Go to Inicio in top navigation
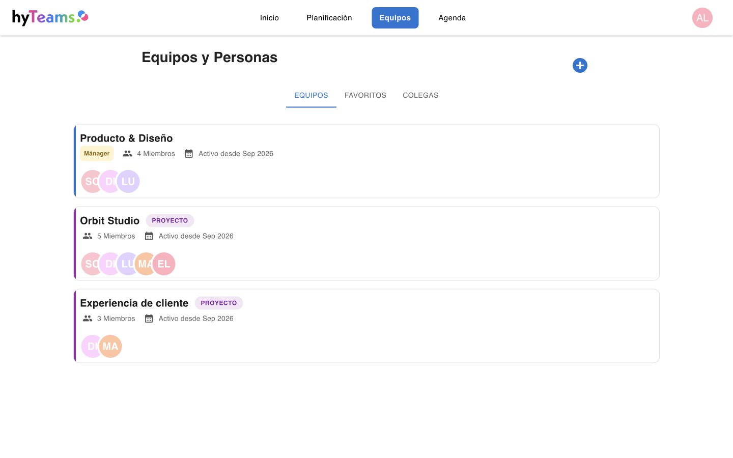The height and width of the screenshot is (458, 733). click(269, 18)
